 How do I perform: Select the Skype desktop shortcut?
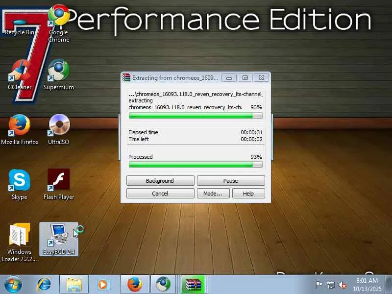(x=19, y=185)
